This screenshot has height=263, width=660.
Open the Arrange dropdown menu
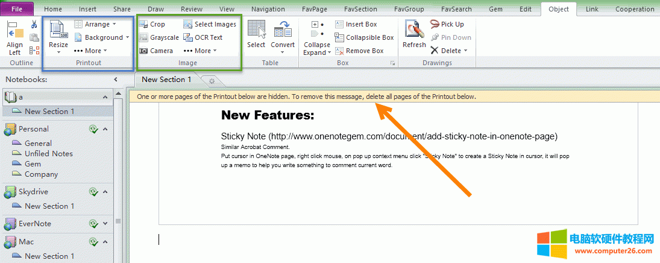(95, 25)
